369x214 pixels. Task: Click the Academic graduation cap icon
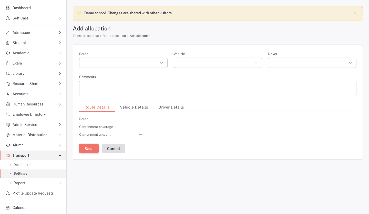8,53
